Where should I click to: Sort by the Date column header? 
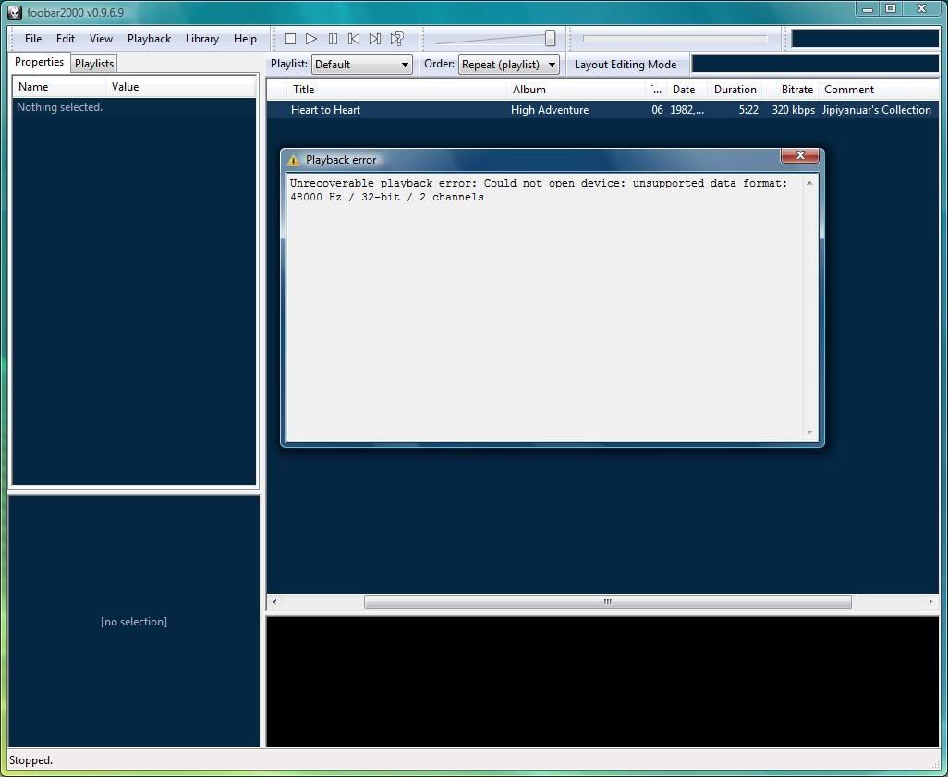687,90
